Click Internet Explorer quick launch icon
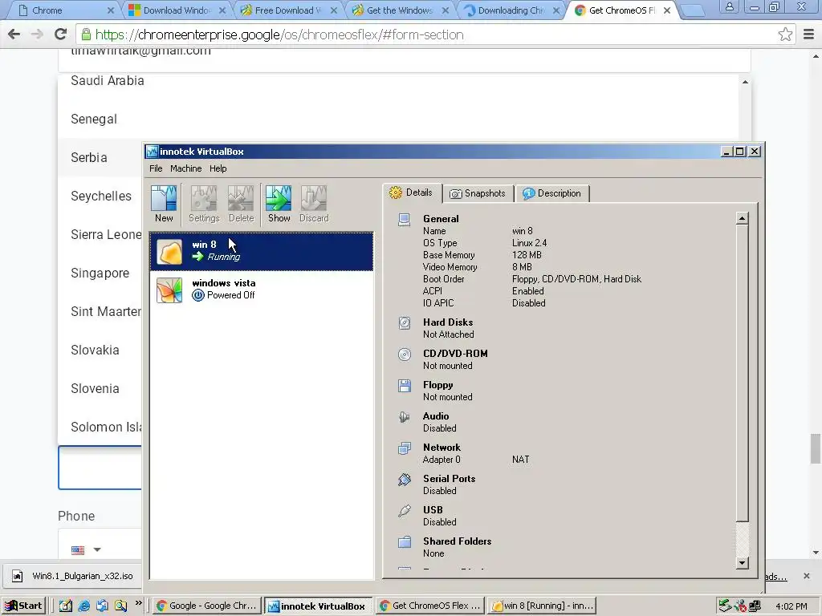The height and width of the screenshot is (616, 822). pos(83,606)
